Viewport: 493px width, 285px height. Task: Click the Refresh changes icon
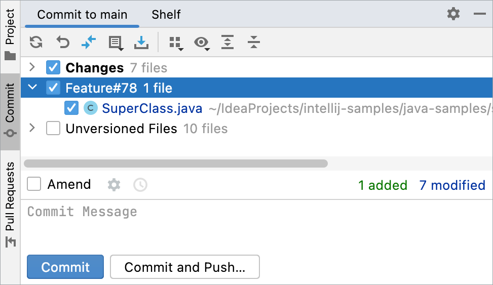click(36, 42)
